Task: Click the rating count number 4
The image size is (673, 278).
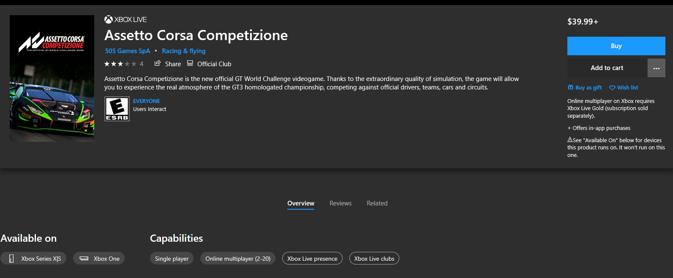Action: coord(142,64)
